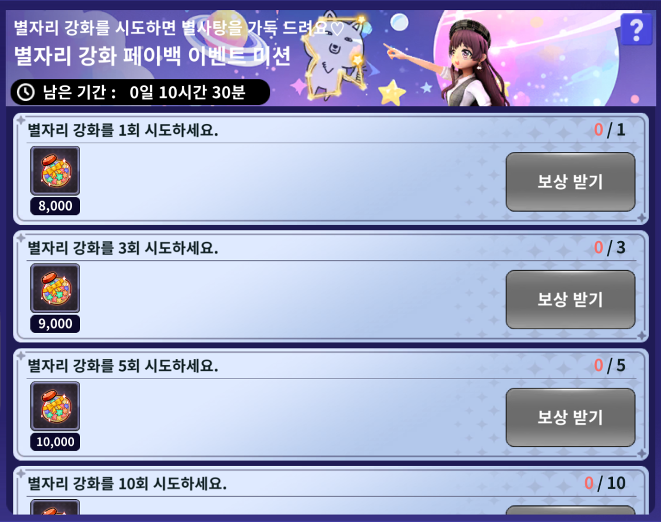The height and width of the screenshot is (522, 661).
Task: Select the 0 / 1 progress counter
Action: (610, 130)
